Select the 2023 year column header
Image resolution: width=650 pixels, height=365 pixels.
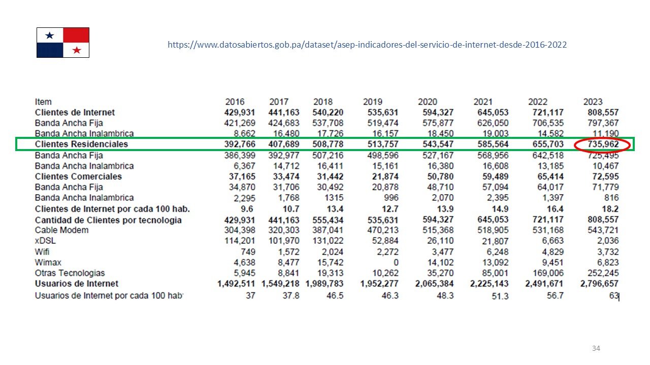coord(593,102)
